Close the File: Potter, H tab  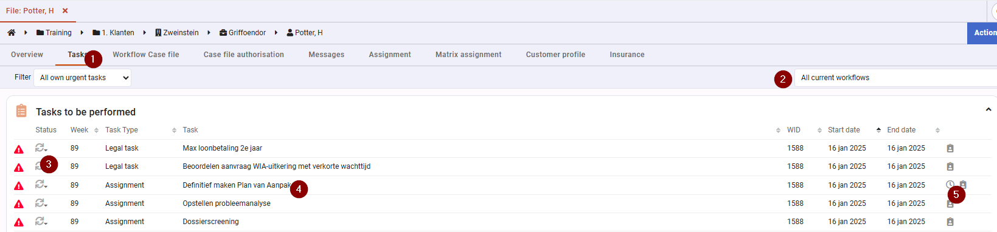point(65,11)
